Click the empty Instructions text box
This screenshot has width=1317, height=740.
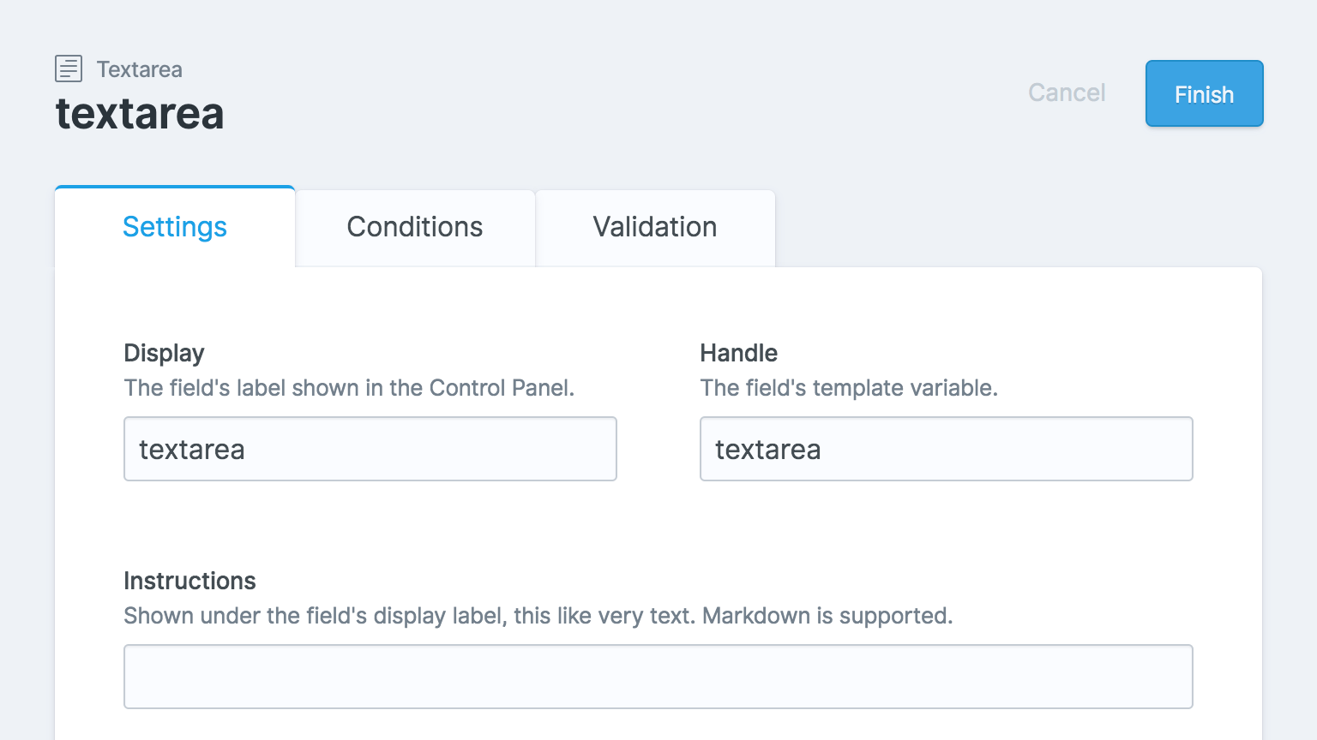[658, 676]
